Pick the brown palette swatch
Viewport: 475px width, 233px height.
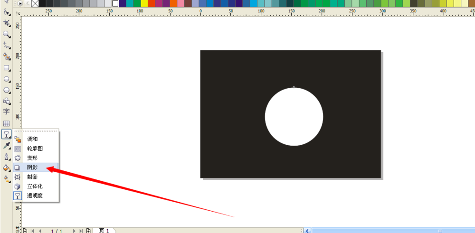[x=188, y=4]
